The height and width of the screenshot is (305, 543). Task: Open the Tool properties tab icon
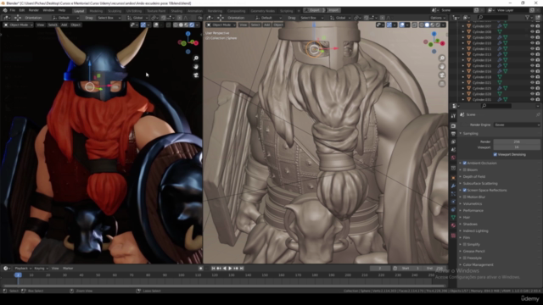453,116
